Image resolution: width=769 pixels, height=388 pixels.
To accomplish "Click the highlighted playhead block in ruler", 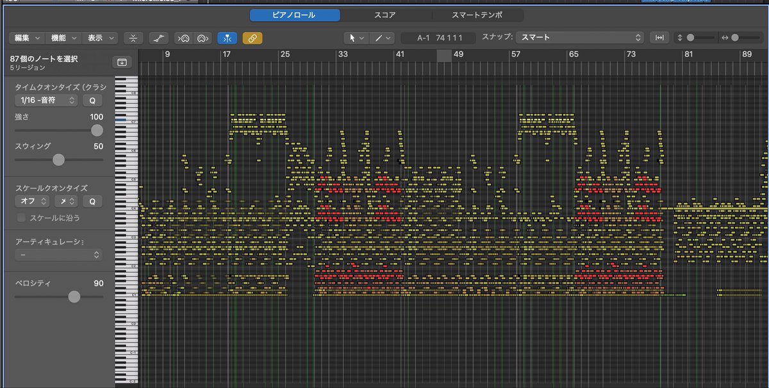I will tap(444, 56).
